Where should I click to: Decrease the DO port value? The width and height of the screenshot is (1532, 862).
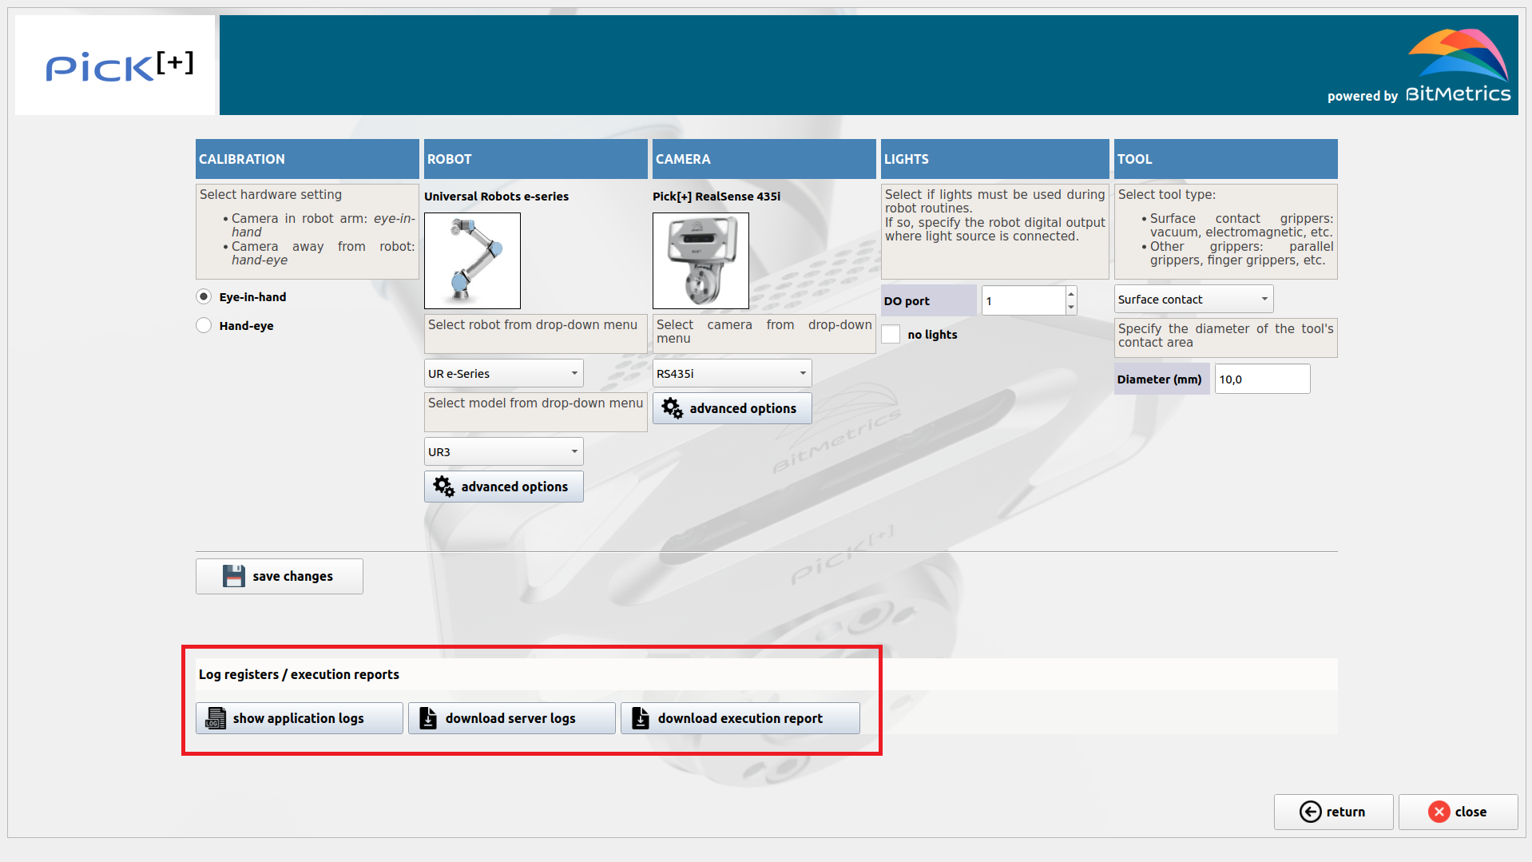[1071, 308]
